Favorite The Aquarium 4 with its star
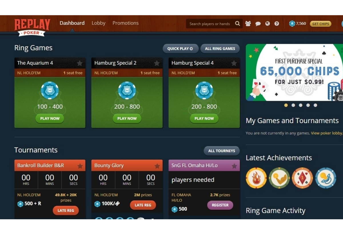The height and width of the screenshot is (229, 343). coord(80,63)
